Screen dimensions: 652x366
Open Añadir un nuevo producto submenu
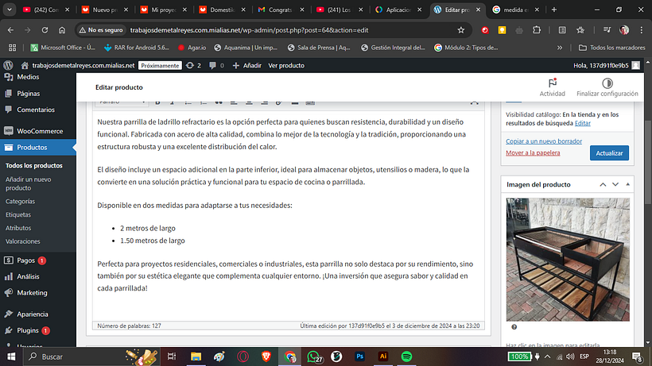point(29,183)
